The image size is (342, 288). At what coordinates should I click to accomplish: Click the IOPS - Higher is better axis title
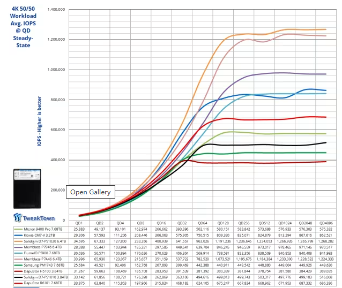39,121
